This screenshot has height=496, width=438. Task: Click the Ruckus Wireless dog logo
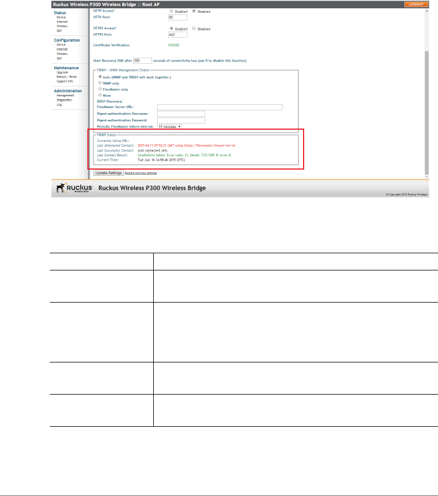click(75, 188)
